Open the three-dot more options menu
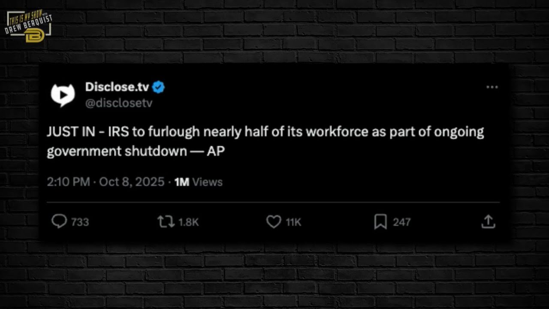Viewport: 549px width, 309px height. point(492,87)
